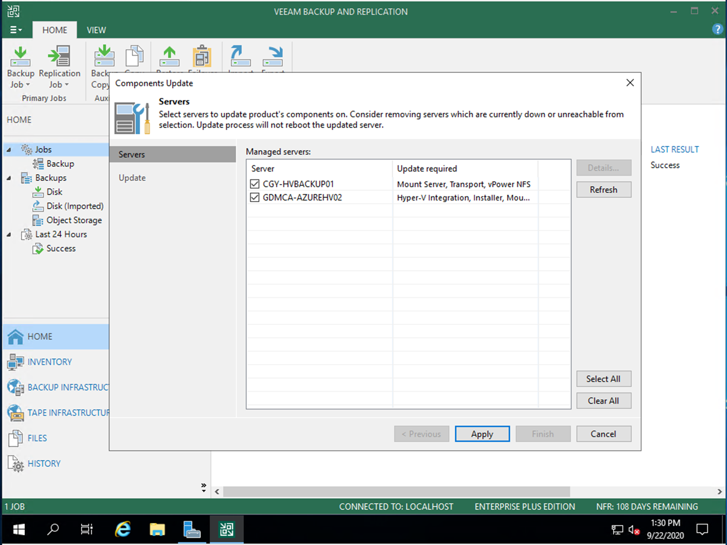
Task: Select Last 24 Hours tree node
Action: click(61, 234)
